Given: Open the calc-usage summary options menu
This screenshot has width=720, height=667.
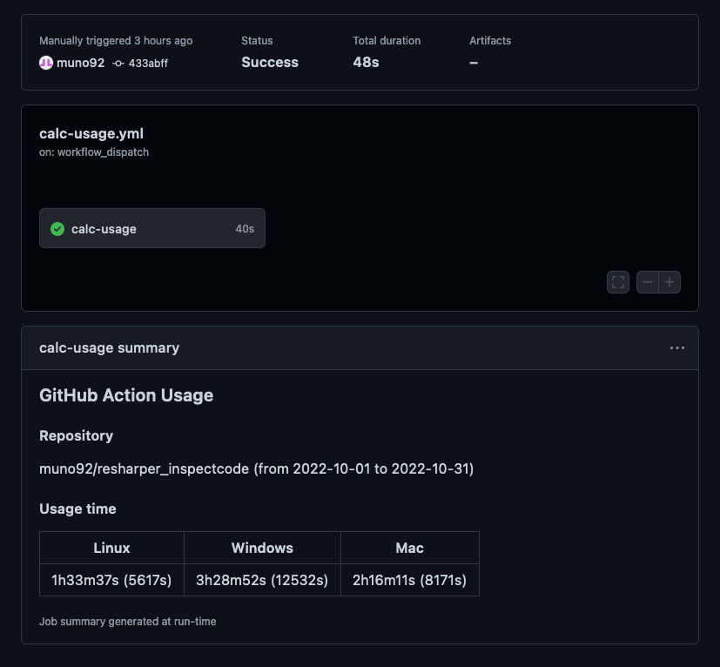Looking at the screenshot, I should point(676,348).
